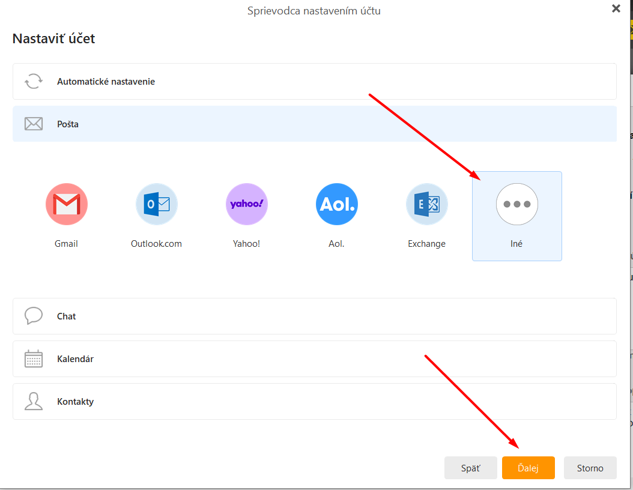Click the Chat speech bubble icon
Screen dimensions: 633x490
tap(34, 316)
